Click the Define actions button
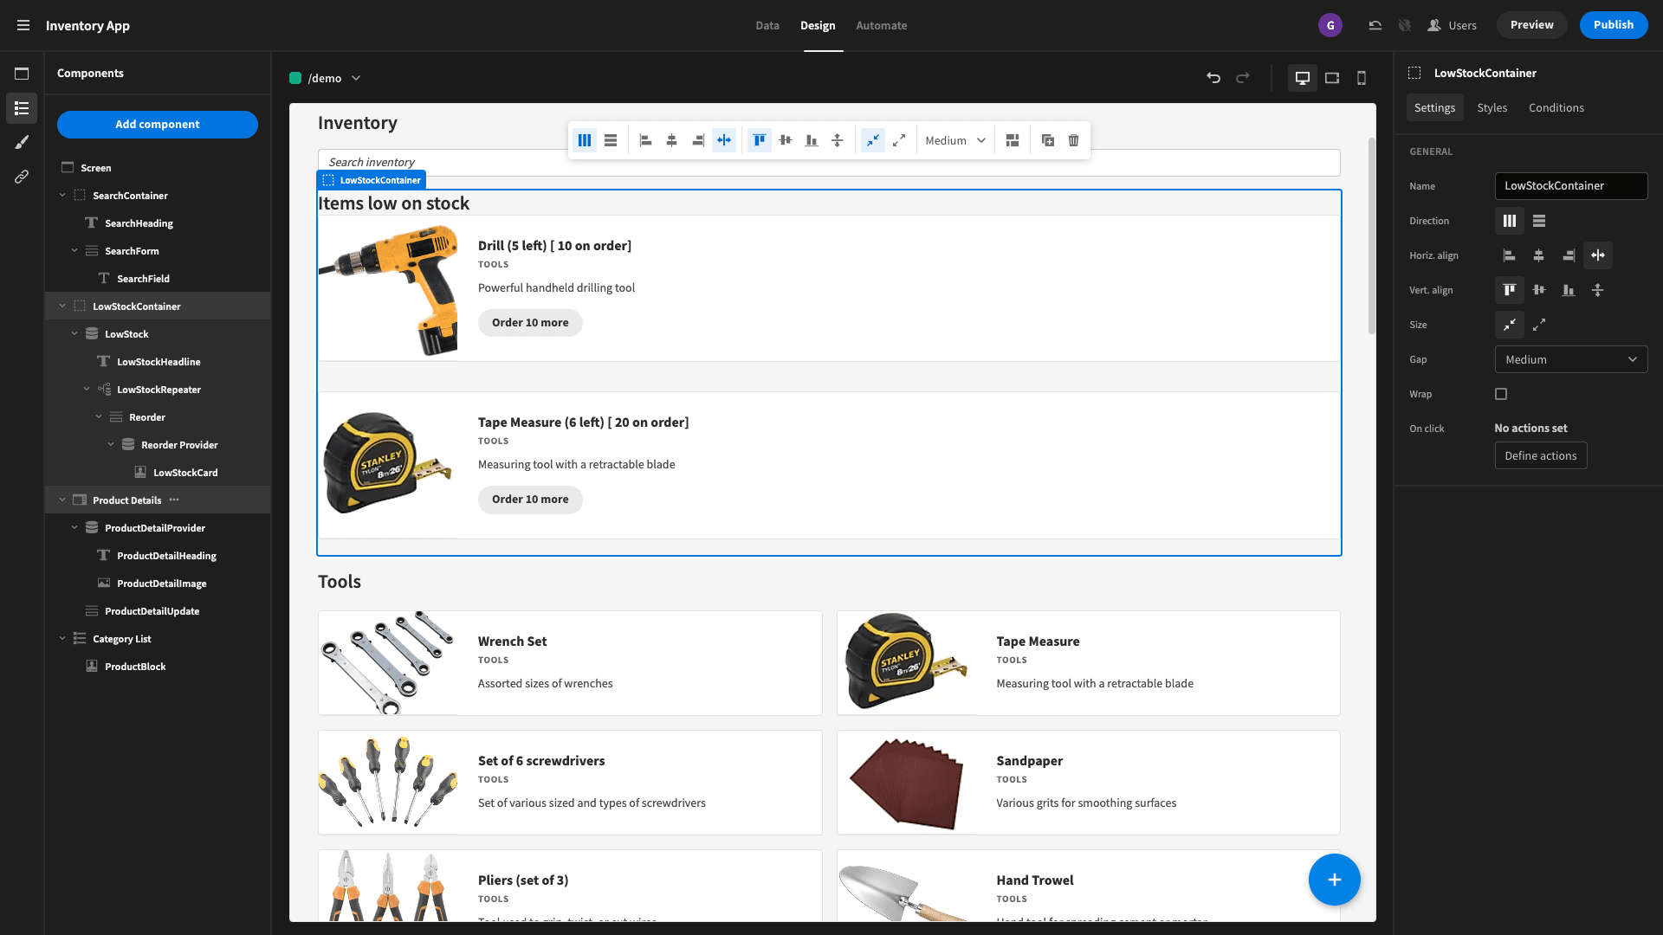1663x935 pixels. (1540, 455)
